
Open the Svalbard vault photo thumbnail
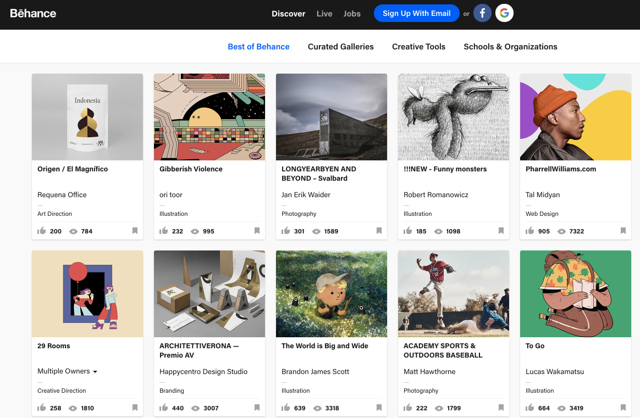(332, 117)
